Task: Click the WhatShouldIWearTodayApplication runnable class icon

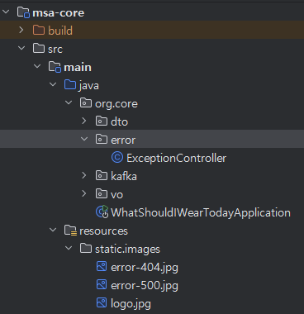Action: [x=102, y=212]
